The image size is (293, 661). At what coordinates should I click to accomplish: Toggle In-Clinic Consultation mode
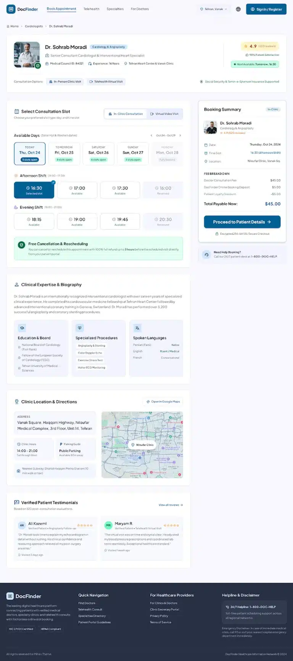tap(126, 114)
